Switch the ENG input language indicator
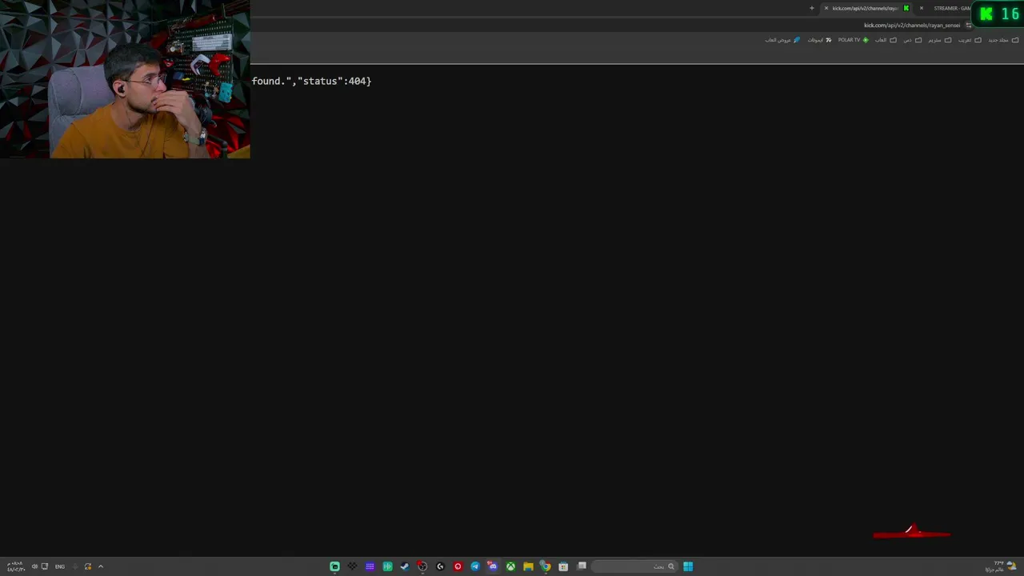This screenshot has width=1024, height=576. click(60, 566)
